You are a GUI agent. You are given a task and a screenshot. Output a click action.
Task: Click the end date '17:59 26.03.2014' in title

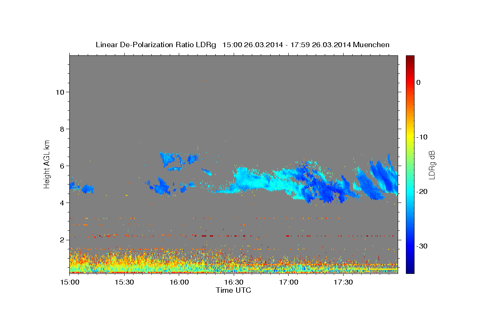[321, 45]
